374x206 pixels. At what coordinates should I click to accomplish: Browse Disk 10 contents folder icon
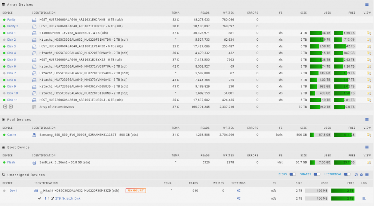point(369,93)
